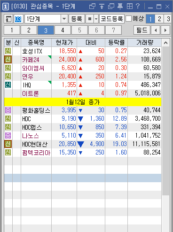173x232 pixels.
Task: Click the left arrow next to 필드
Action: click(x=156, y=30)
